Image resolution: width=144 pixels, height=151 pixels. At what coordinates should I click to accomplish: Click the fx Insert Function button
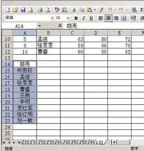pyautogui.click(x=60, y=26)
